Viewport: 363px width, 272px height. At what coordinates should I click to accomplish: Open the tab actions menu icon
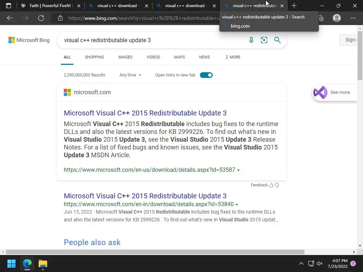coord(9,6)
